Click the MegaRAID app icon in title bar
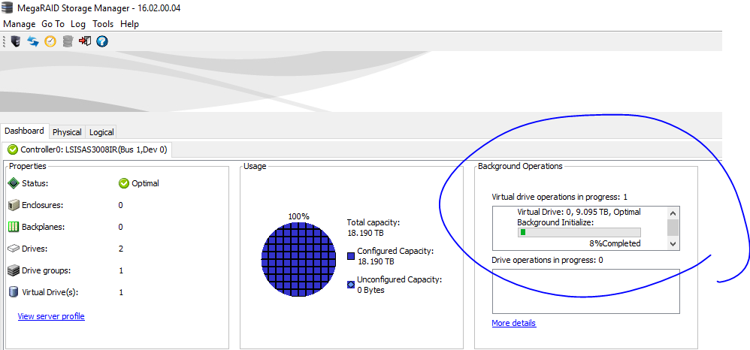 (8, 8)
